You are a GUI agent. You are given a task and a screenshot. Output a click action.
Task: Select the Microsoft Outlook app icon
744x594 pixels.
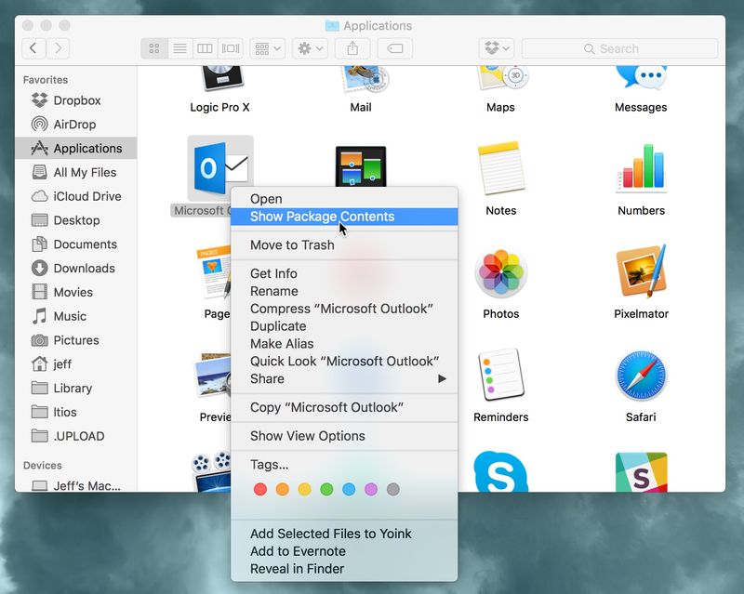point(220,168)
